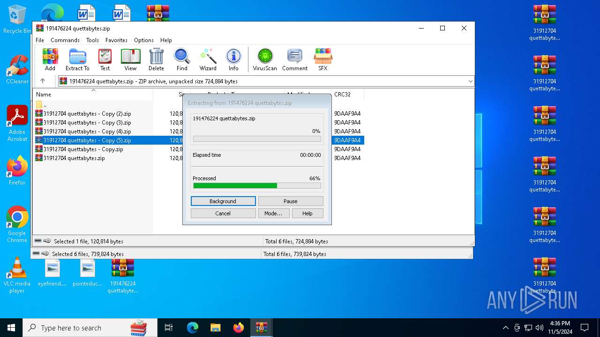This screenshot has height=337, width=600.
Task: Click the WinRAR taskbar button
Action: point(261,328)
